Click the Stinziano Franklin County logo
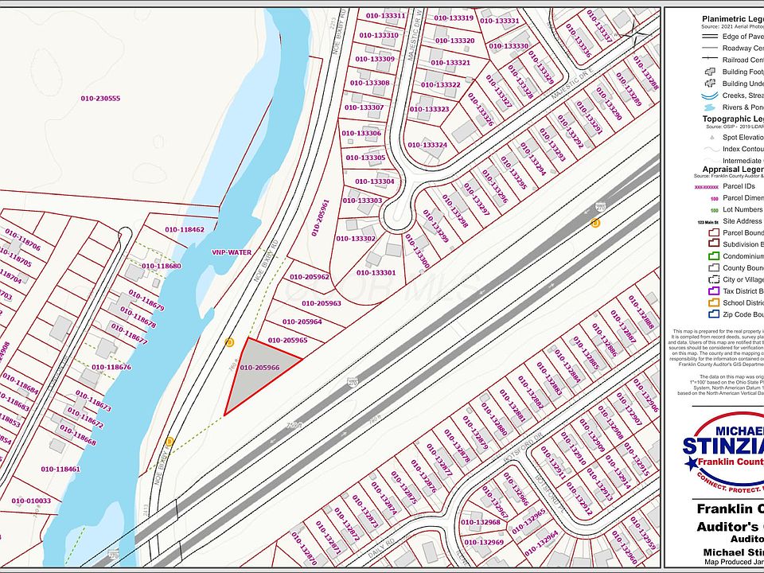The width and height of the screenshot is (764, 573). 723,449
